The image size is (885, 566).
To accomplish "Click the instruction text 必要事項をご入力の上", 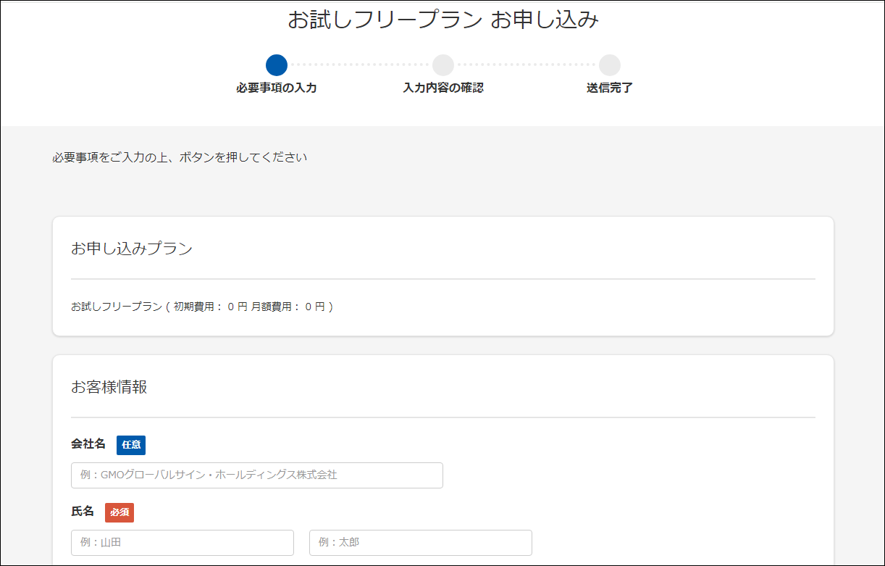I will (x=180, y=157).
